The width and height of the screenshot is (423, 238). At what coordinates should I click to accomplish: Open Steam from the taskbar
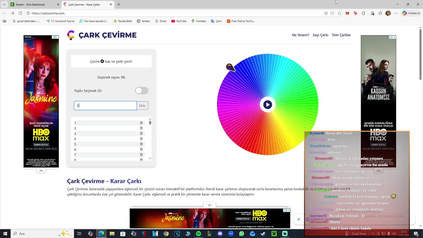[263, 234]
